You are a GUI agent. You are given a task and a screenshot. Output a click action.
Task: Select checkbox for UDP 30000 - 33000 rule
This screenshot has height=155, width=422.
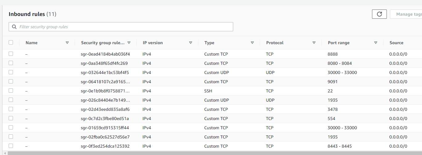click(x=11, y=72)
